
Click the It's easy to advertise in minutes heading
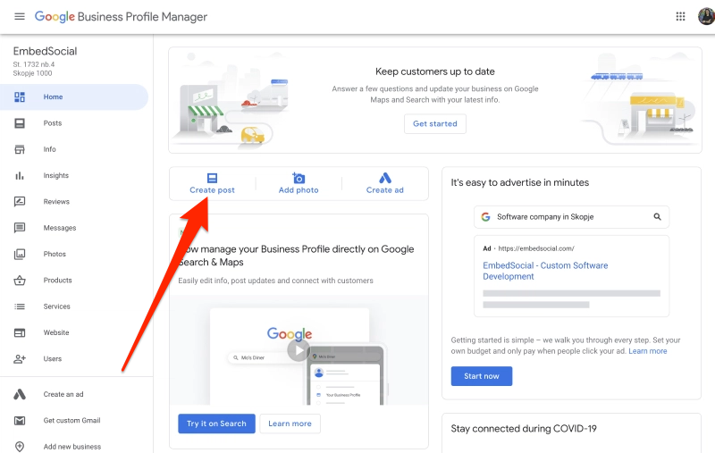(520, 182)
